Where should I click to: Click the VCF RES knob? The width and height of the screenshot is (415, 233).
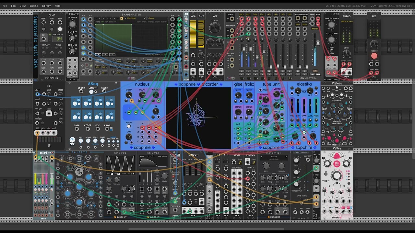tap(211, 42)
